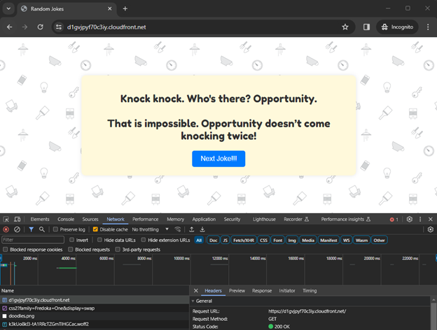The image size is (437, 330).
Task: Stop recording network log
Action: (x=6, y=229)
